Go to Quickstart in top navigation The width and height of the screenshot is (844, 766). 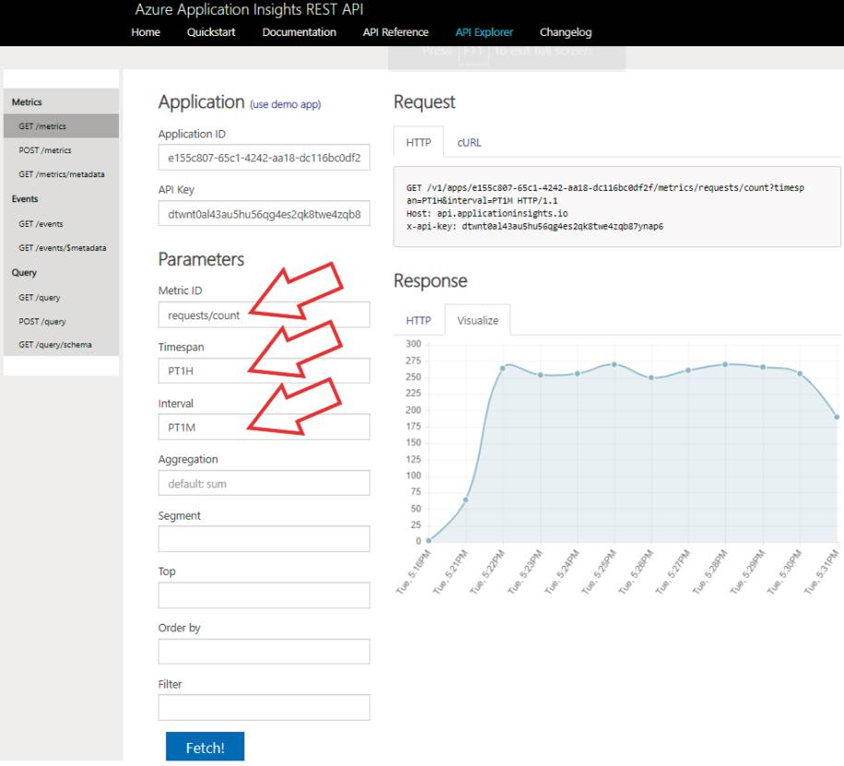coord(211,32)
